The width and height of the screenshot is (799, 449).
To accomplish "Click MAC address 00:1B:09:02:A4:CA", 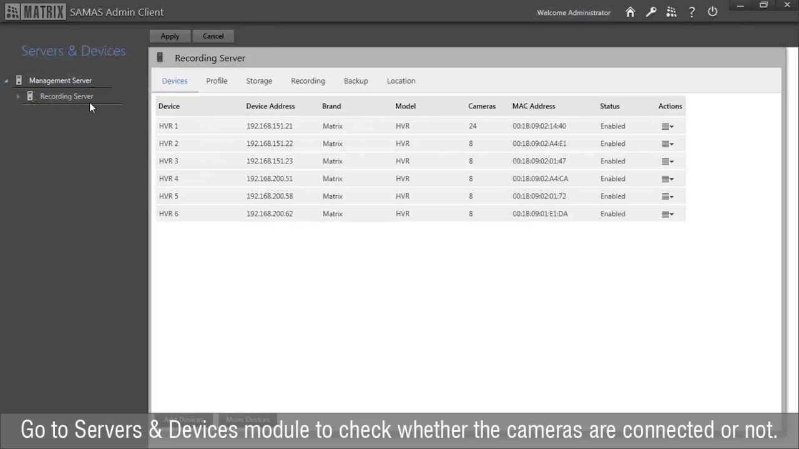I will click(541, 178).
